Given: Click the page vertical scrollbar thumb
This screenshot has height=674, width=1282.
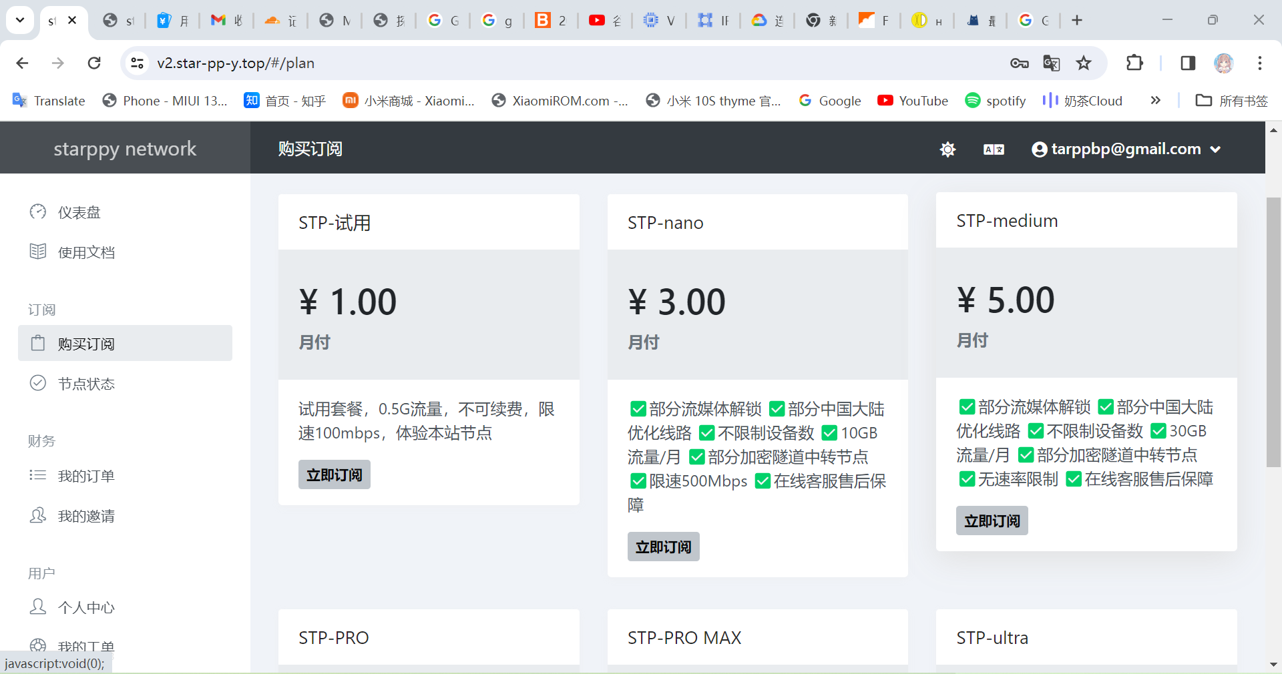Looking at the screenshot, I should pos(1273,332).
